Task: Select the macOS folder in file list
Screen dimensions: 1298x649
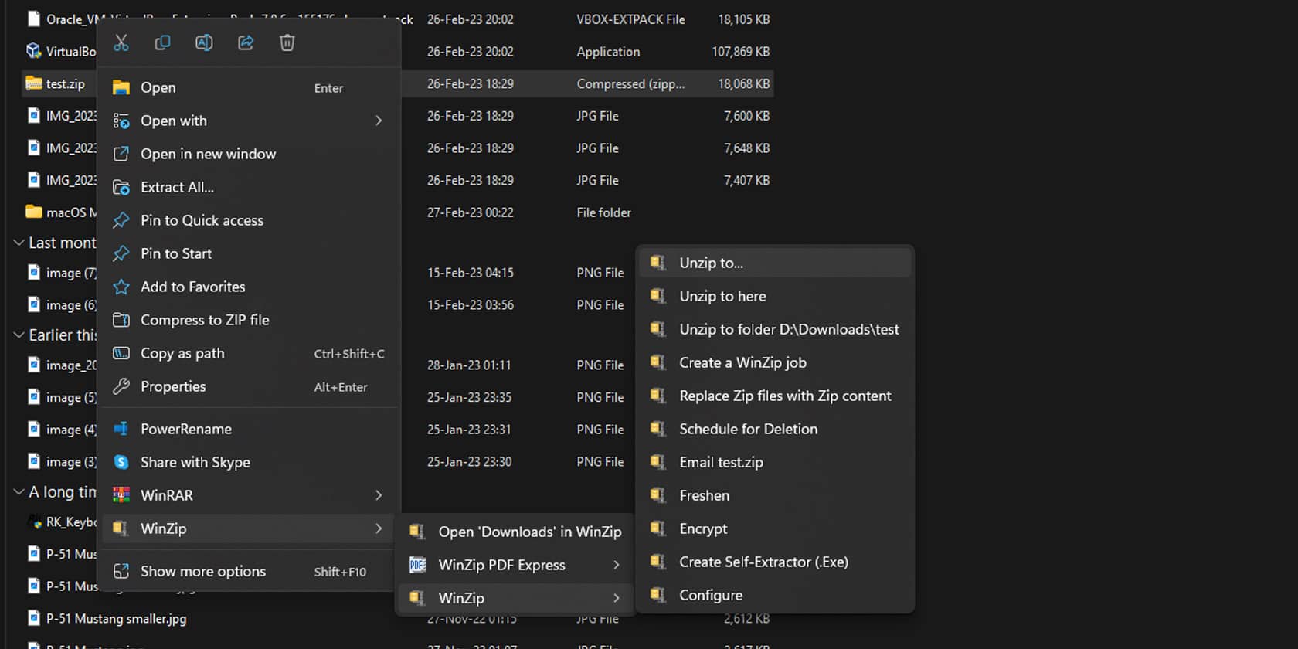Action: coord(60,212)
